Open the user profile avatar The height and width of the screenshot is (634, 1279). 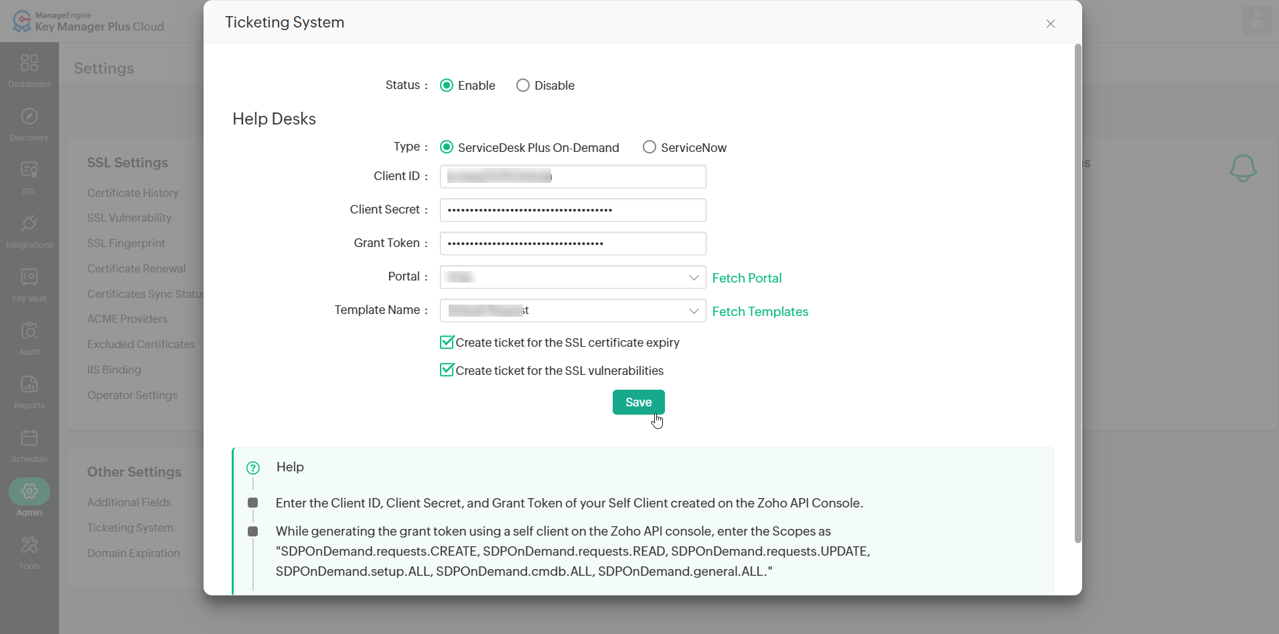pyautogui.click(x=1257, y=21)
